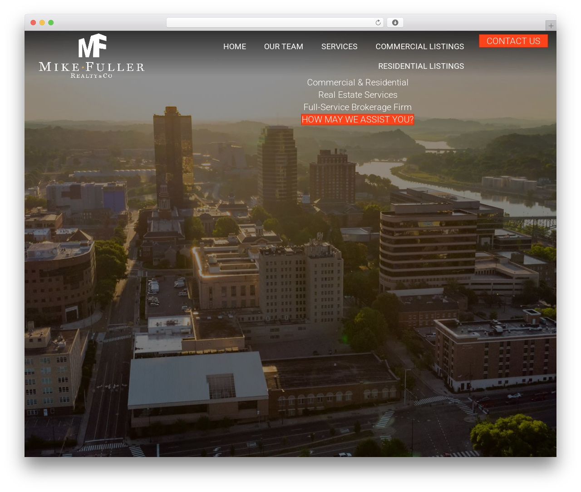581x492 pixels.
Task: Go to the HOME page
Action: pyautogui.click(x=235, y=46)
